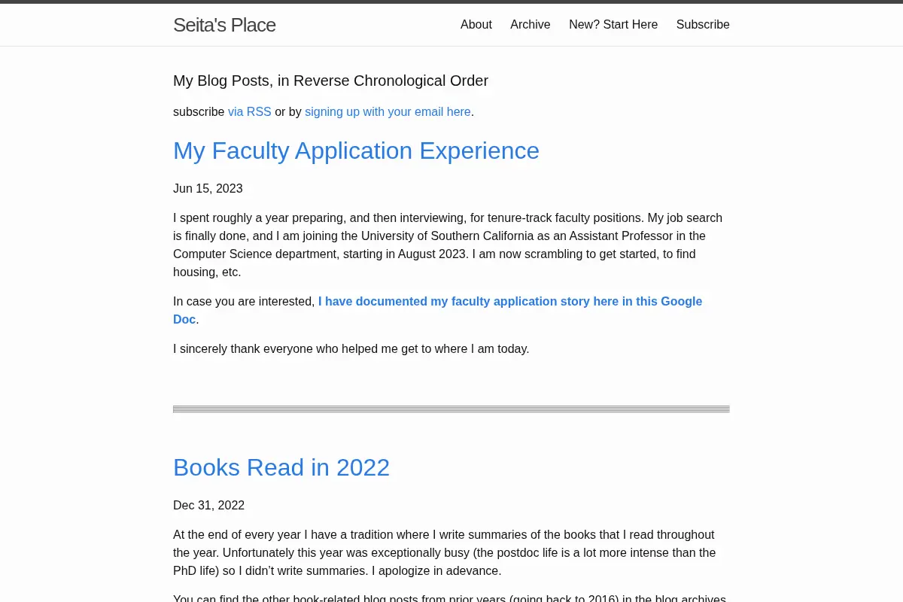903x602 pixels.
Task: Click the Dec 31, 2022 post date
Action: [x=208, y=505]
